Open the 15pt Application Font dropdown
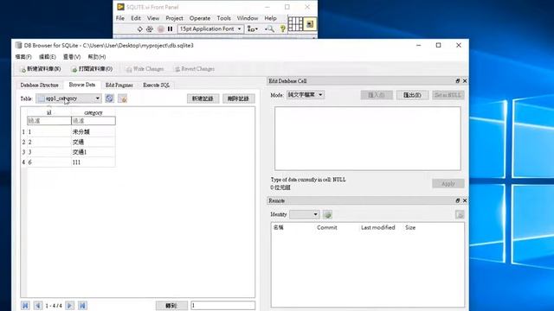The image size is (554, 311). click(210, 29)
